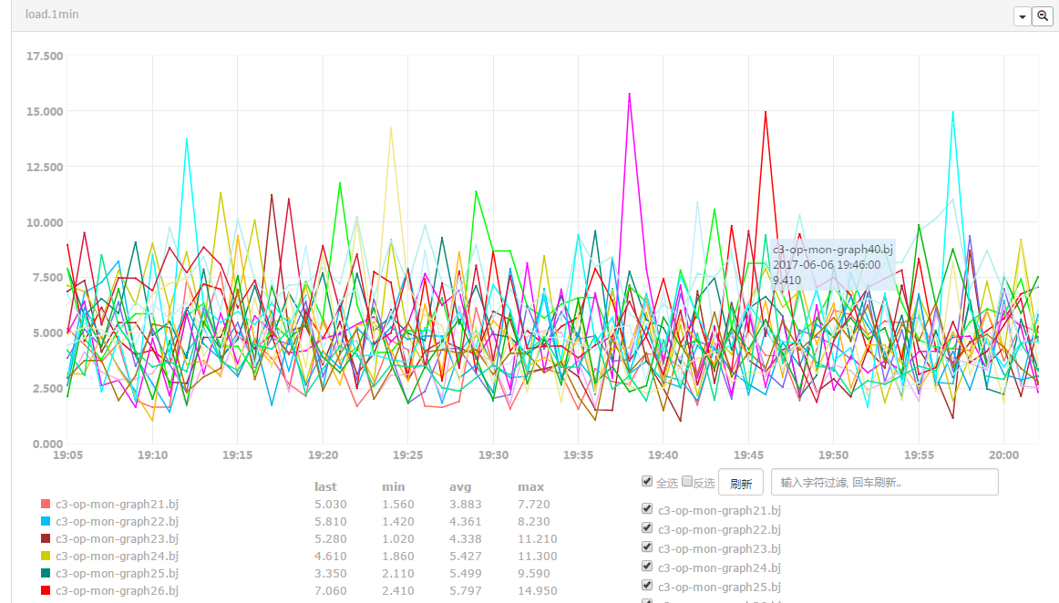Deselect the c3-op-mon-graph25.bj checkbox

click(647, 586)
